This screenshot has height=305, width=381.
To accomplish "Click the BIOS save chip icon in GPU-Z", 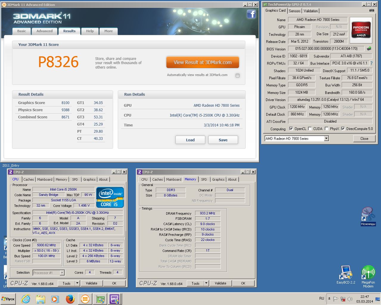I will (369, 48).
